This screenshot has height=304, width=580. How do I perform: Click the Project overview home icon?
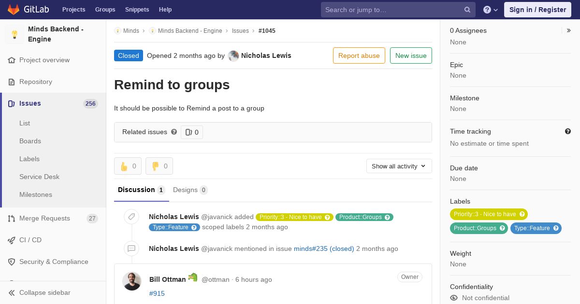coord(12,60)
